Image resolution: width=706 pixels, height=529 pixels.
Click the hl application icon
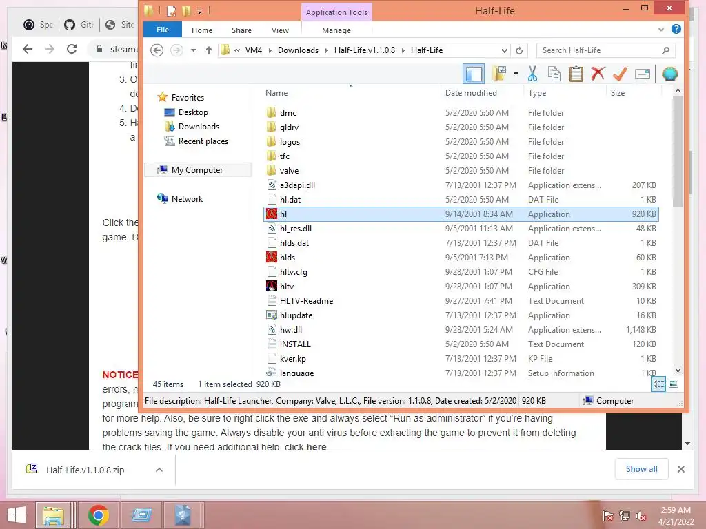(x=272, y=214)
